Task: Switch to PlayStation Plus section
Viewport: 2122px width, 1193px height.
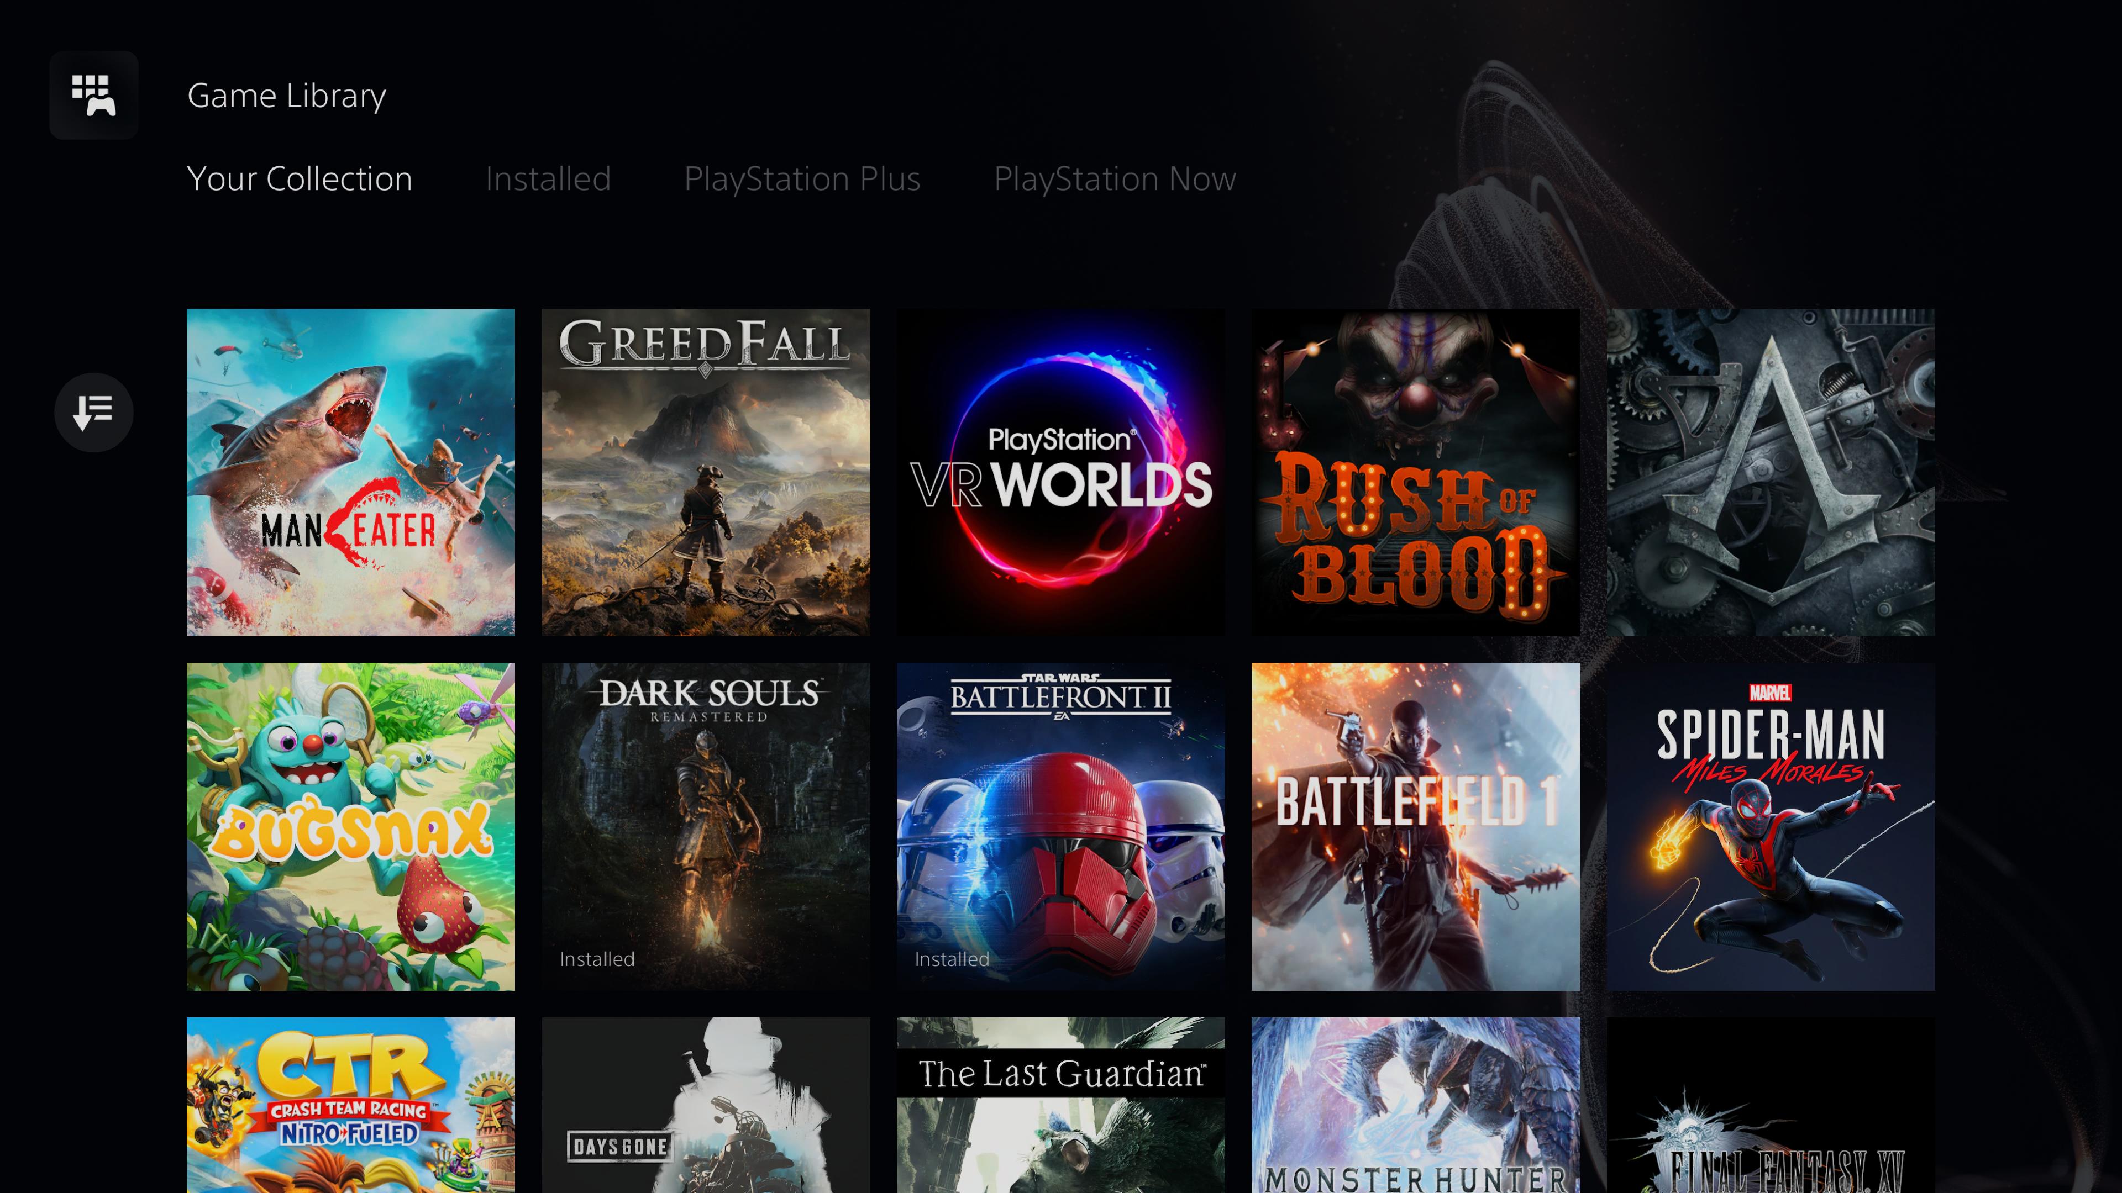Action: click(x=802, y=178)
